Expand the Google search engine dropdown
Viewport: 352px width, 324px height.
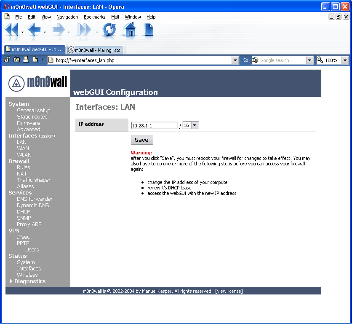[309, 60]
